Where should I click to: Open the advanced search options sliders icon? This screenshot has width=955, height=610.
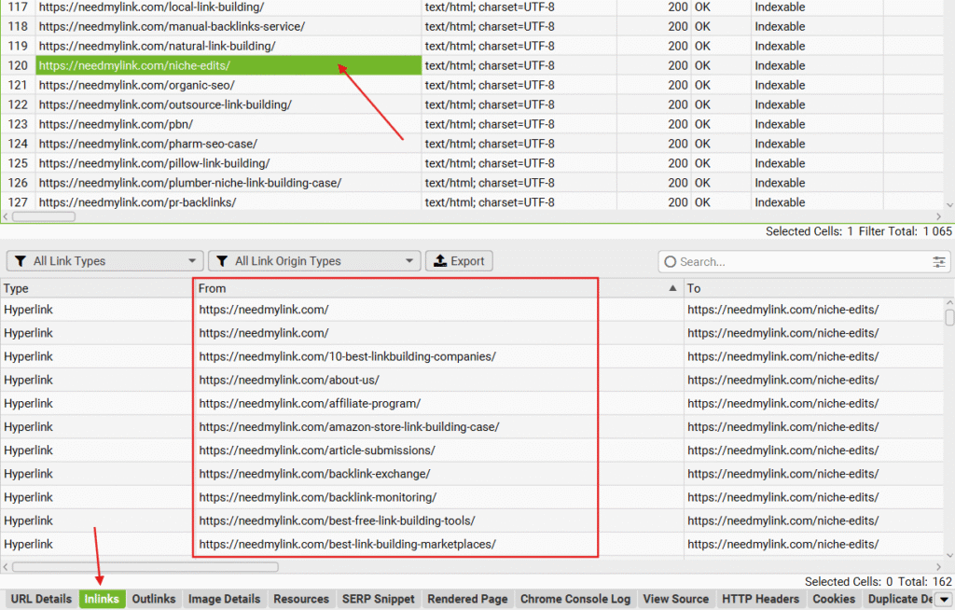[x=939, y=262]
